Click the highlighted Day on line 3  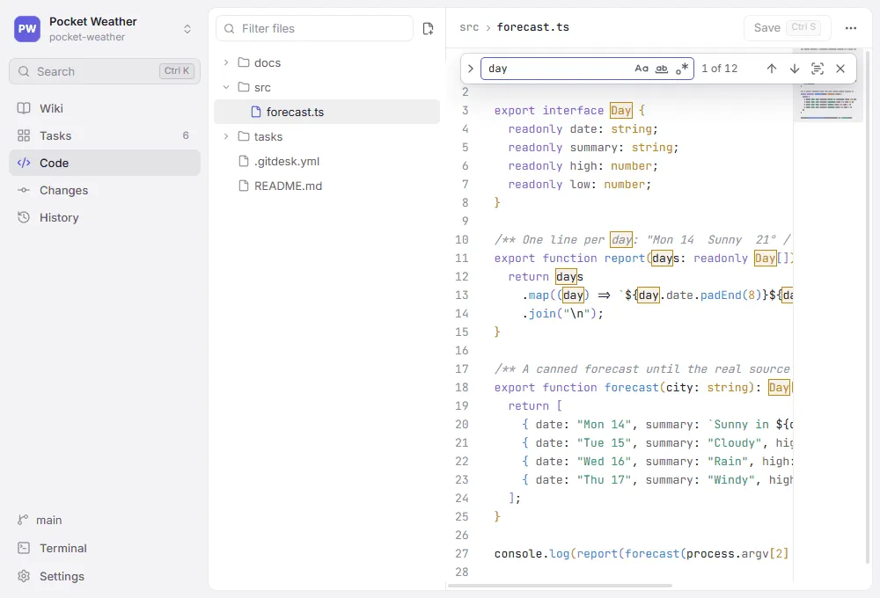click(x=620, y=111)
